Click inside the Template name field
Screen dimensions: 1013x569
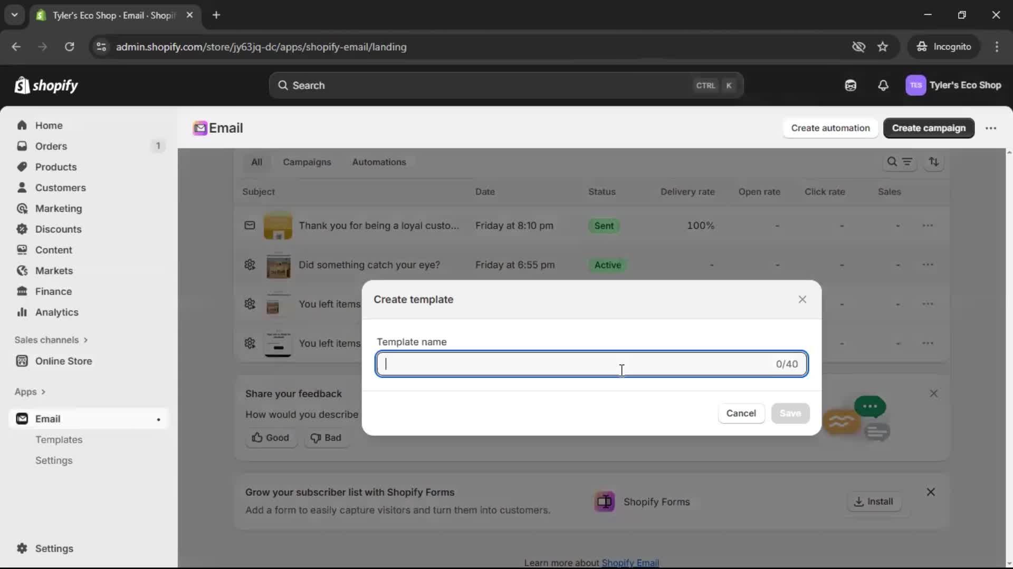tap(591, 364)
